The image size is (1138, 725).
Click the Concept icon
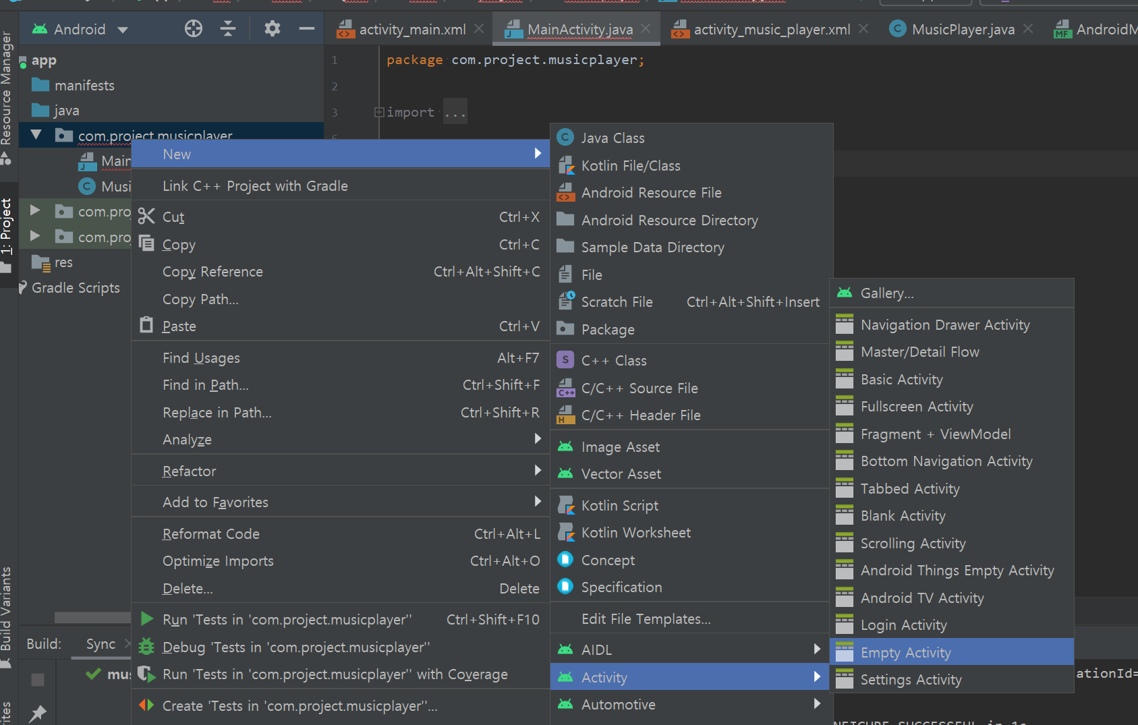tap(565, 559)
